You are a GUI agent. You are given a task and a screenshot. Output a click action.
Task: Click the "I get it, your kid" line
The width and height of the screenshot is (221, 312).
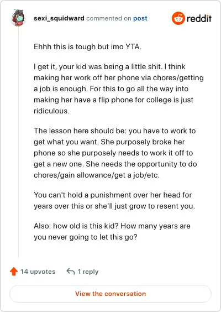tap(109, 66)
